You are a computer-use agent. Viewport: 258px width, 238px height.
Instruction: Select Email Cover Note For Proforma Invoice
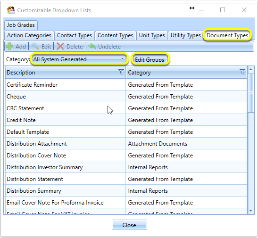coord(126,203)
